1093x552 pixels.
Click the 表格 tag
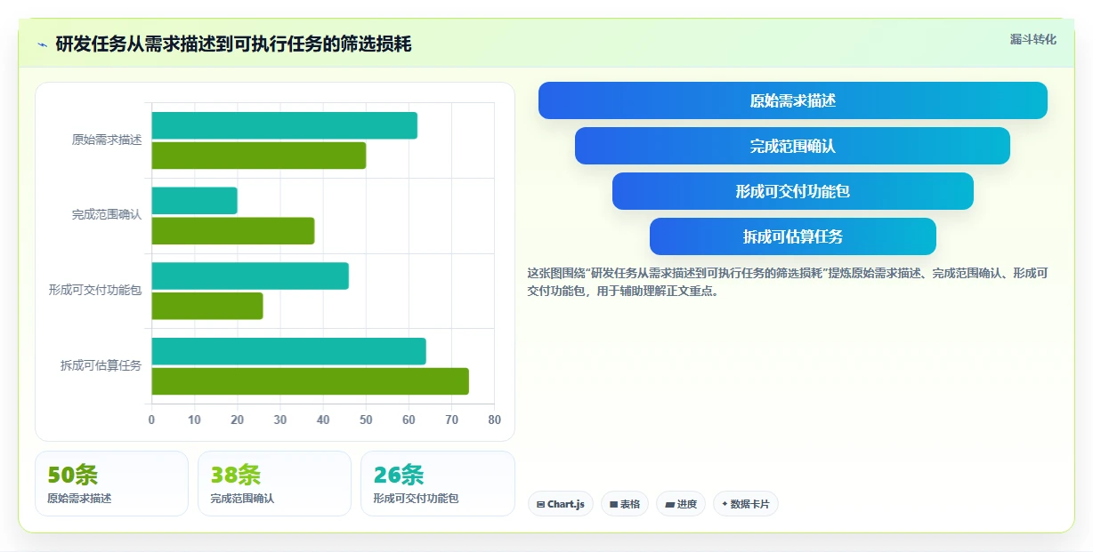coord(624,504)
